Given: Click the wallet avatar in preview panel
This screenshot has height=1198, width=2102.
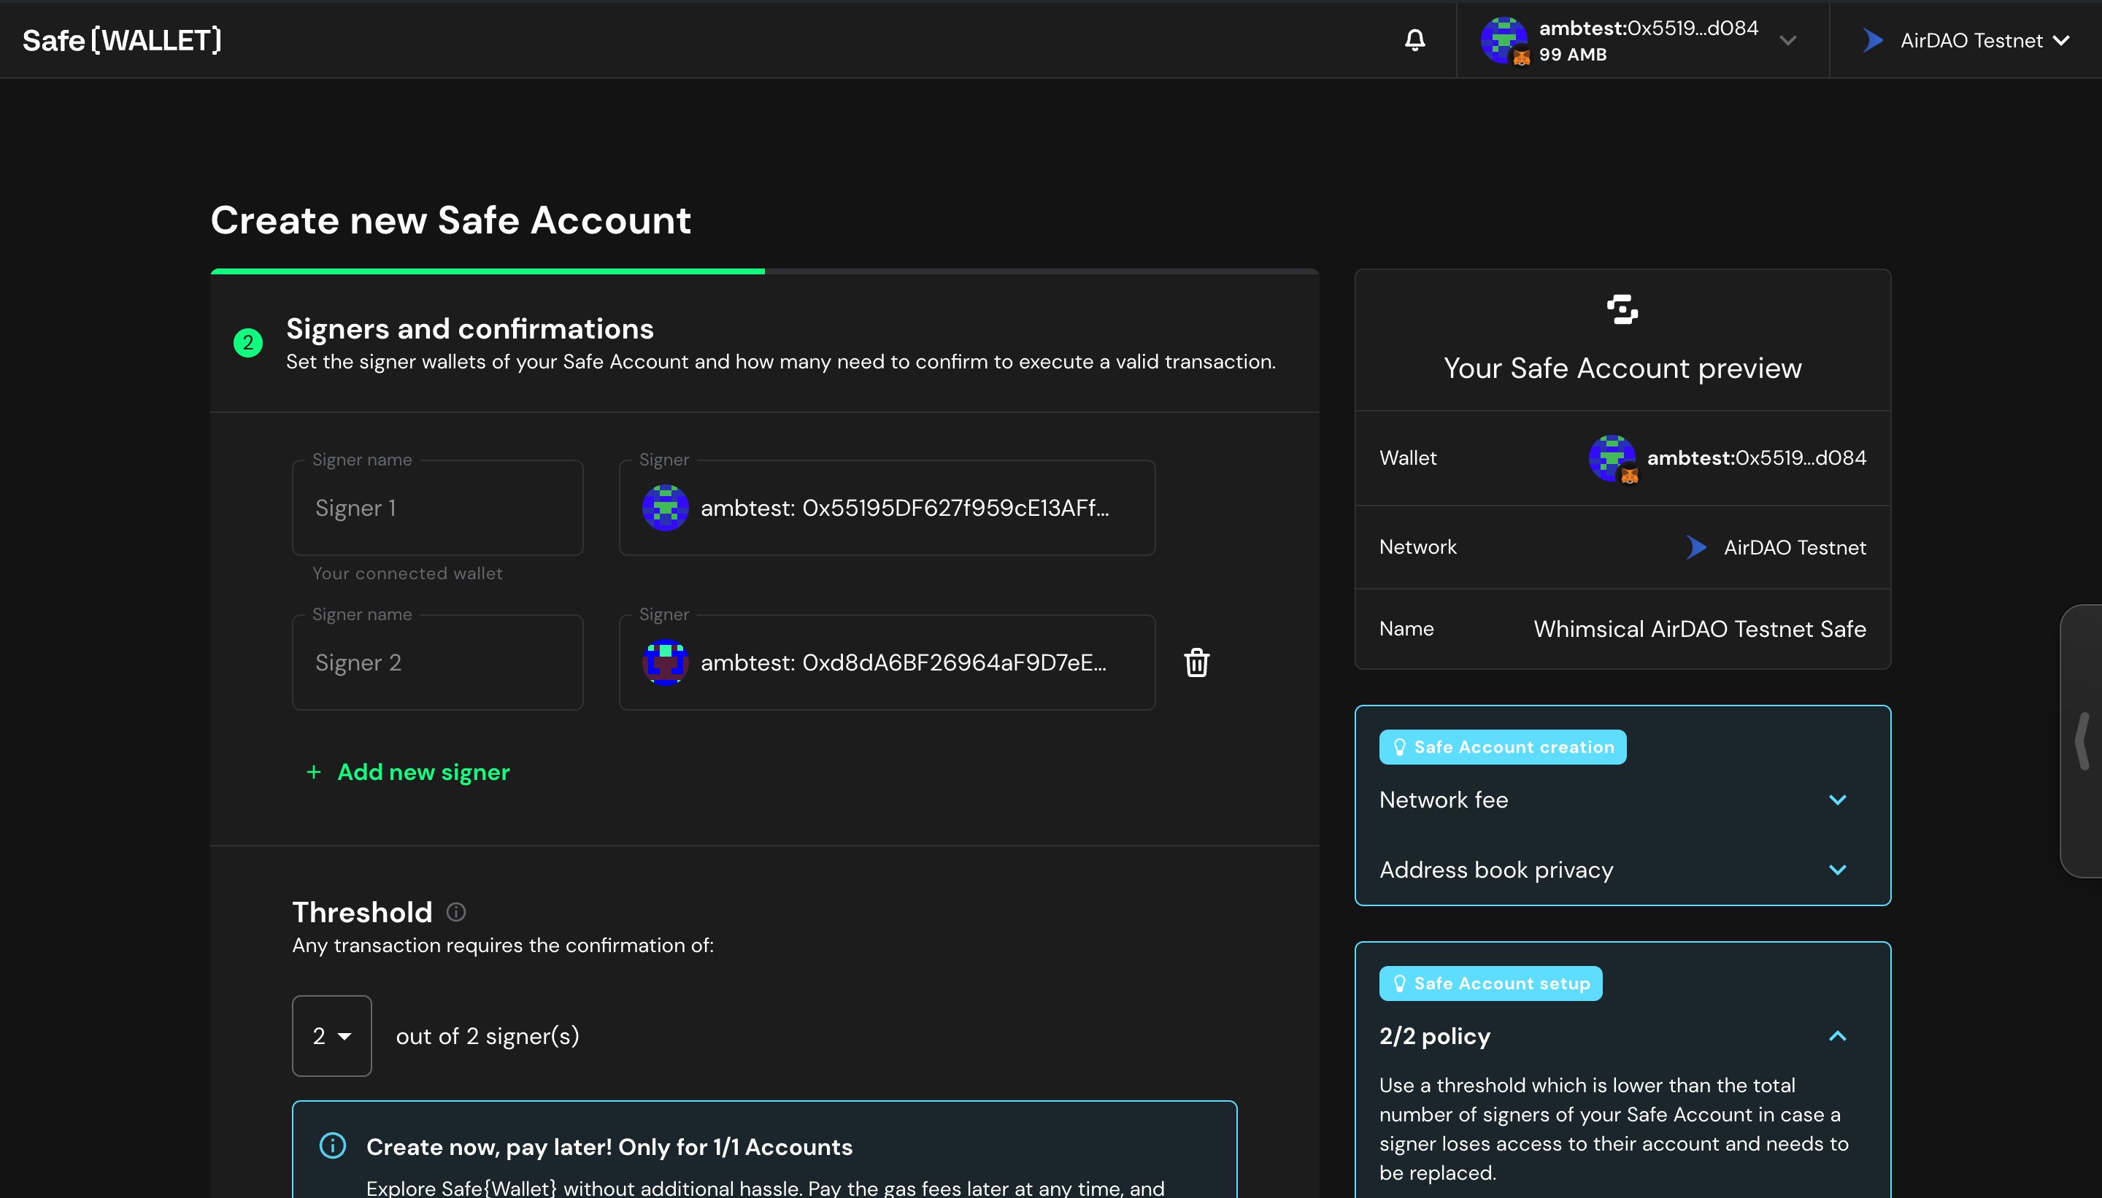Looking at the screenshot, I should [1612, 458].
